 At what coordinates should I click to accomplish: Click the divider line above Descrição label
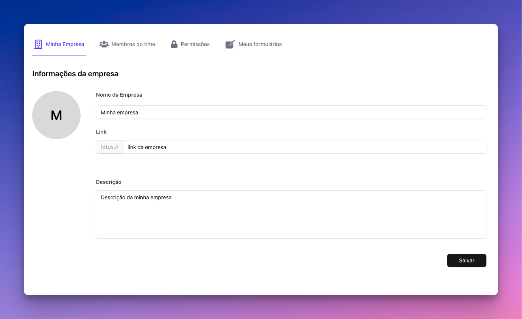(291, 166)
